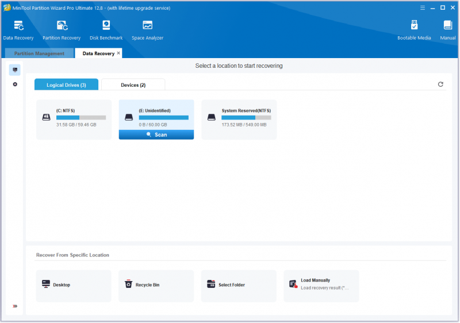Close the Data Recovery tab
The width and height of the screenshot is (460, 323).
(x=118, y=53)
